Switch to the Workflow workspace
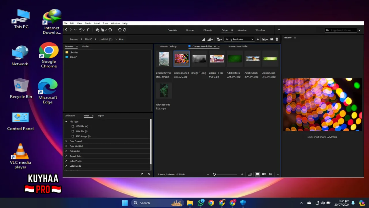This screenshot has width=369, height=208. click(x=260, y=30)
